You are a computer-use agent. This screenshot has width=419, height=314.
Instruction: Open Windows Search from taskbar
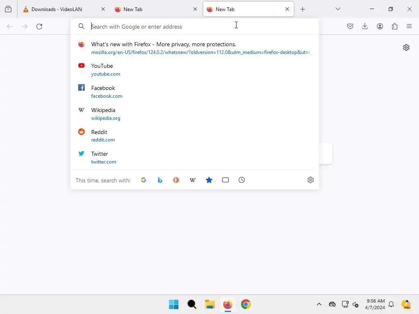[191, 304]
